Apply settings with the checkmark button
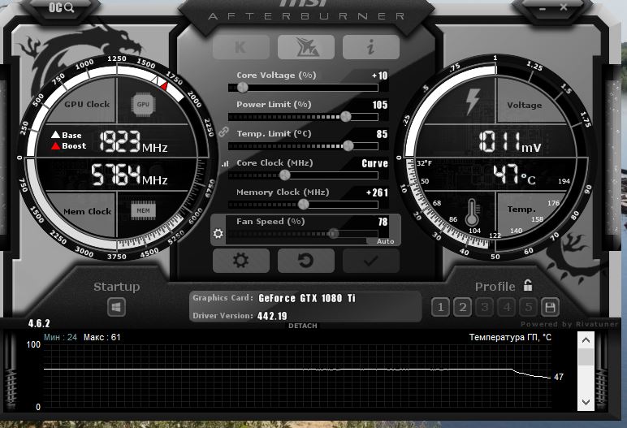 pyautogui.click(x=370, y=261)
